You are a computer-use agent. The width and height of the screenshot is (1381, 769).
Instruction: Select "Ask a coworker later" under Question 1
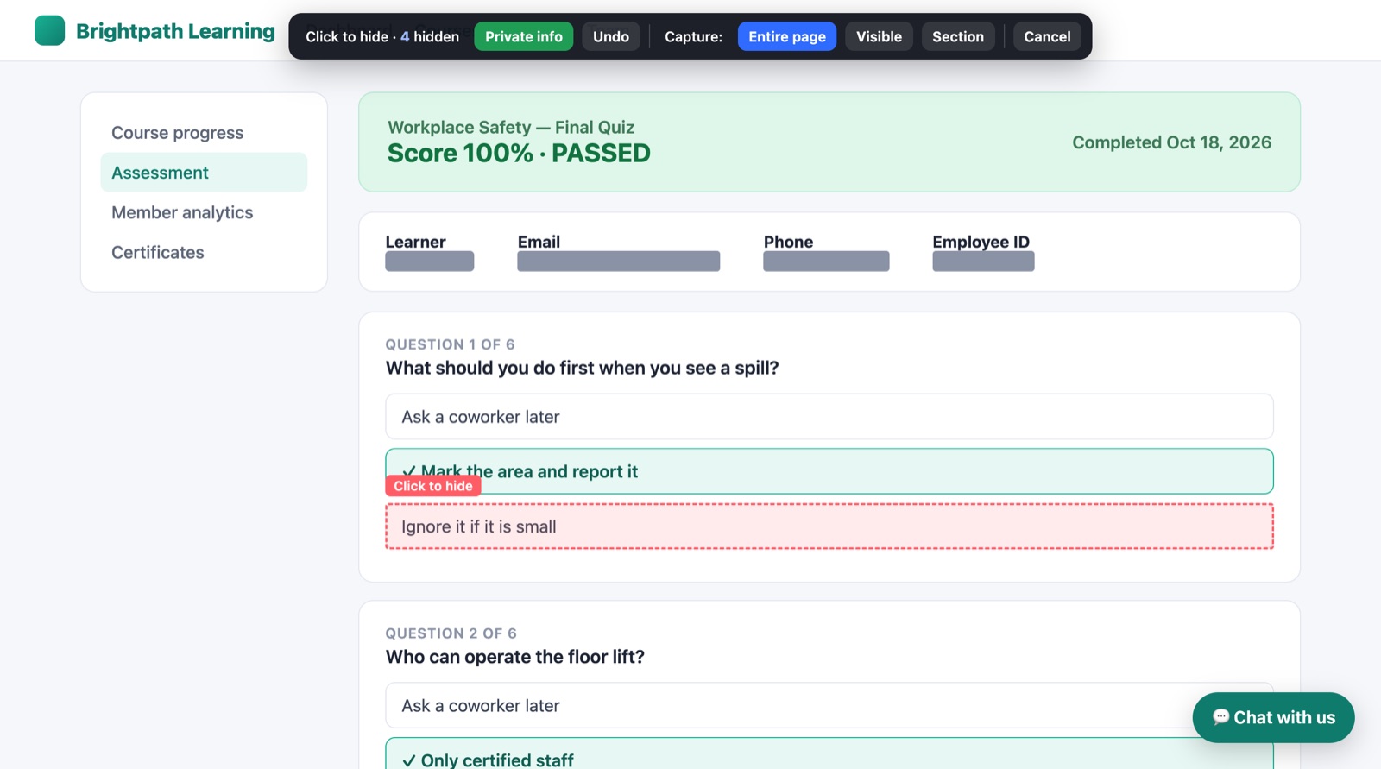(x=829, y=417)
